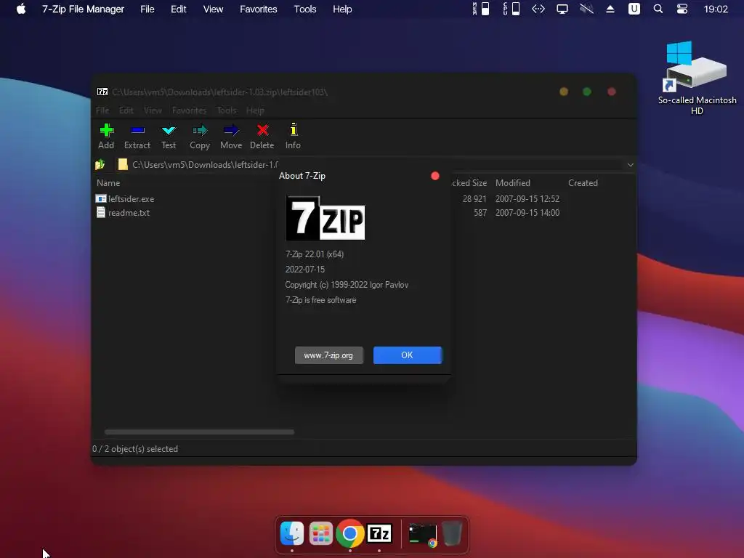Click the horizontal scrollbar in file list
The height and width of the screenshot is (558, 744).
click(199, 432)
